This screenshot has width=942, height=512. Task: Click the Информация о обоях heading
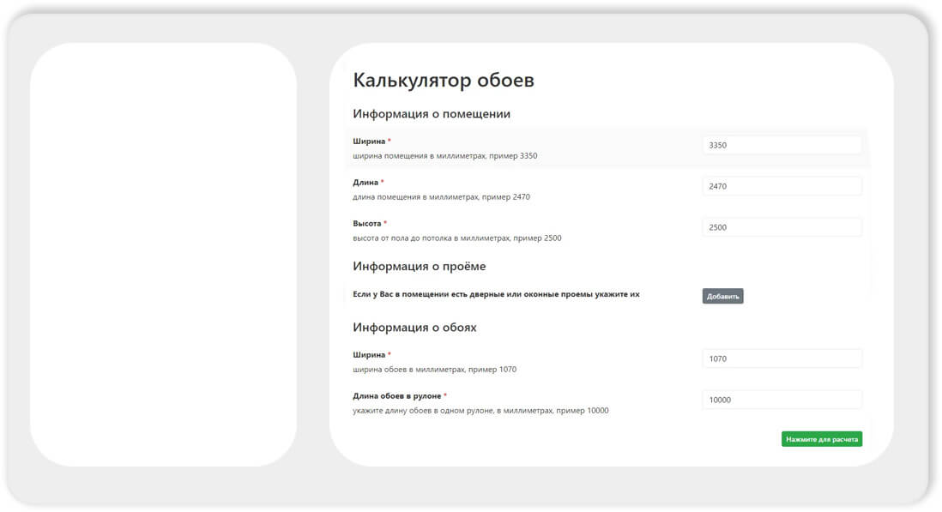point(414,328)
